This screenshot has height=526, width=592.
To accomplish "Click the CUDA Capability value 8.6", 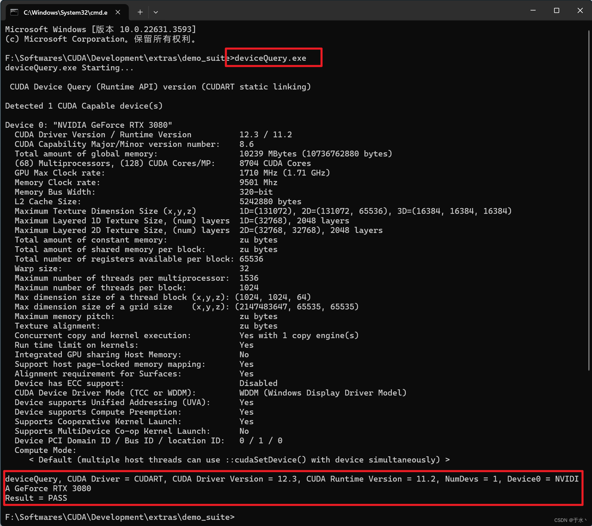I will pos(246,144).
